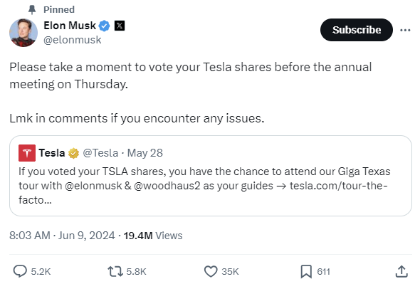Viewport: 420px width, 284px height.
Task: View the 19.4M Views analytics
Action: (153, 236)
